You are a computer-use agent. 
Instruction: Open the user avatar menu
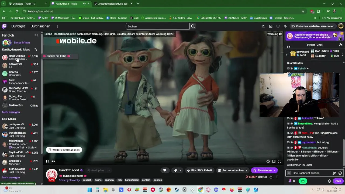point(341,26)
